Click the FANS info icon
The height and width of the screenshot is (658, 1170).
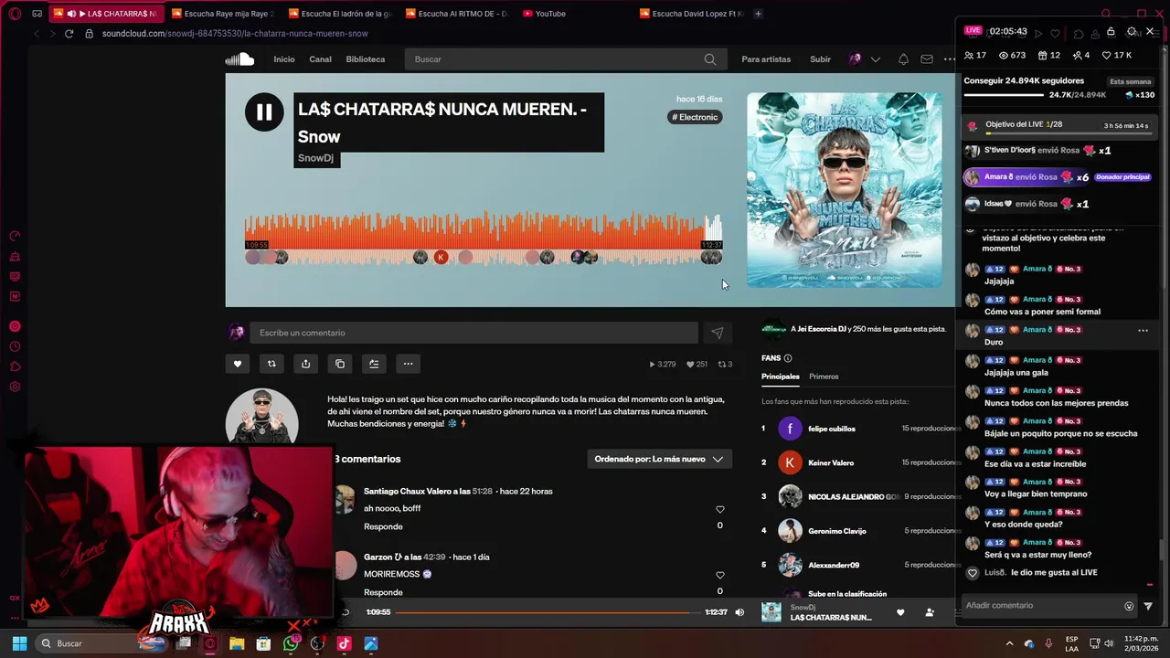pos(788,358)
